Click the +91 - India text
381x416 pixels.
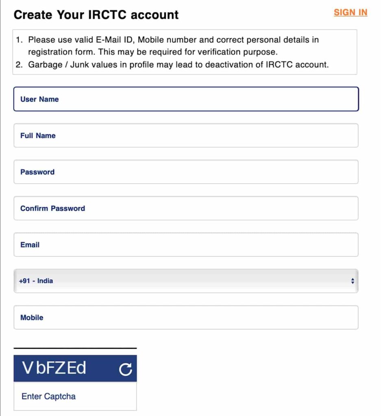36,281
